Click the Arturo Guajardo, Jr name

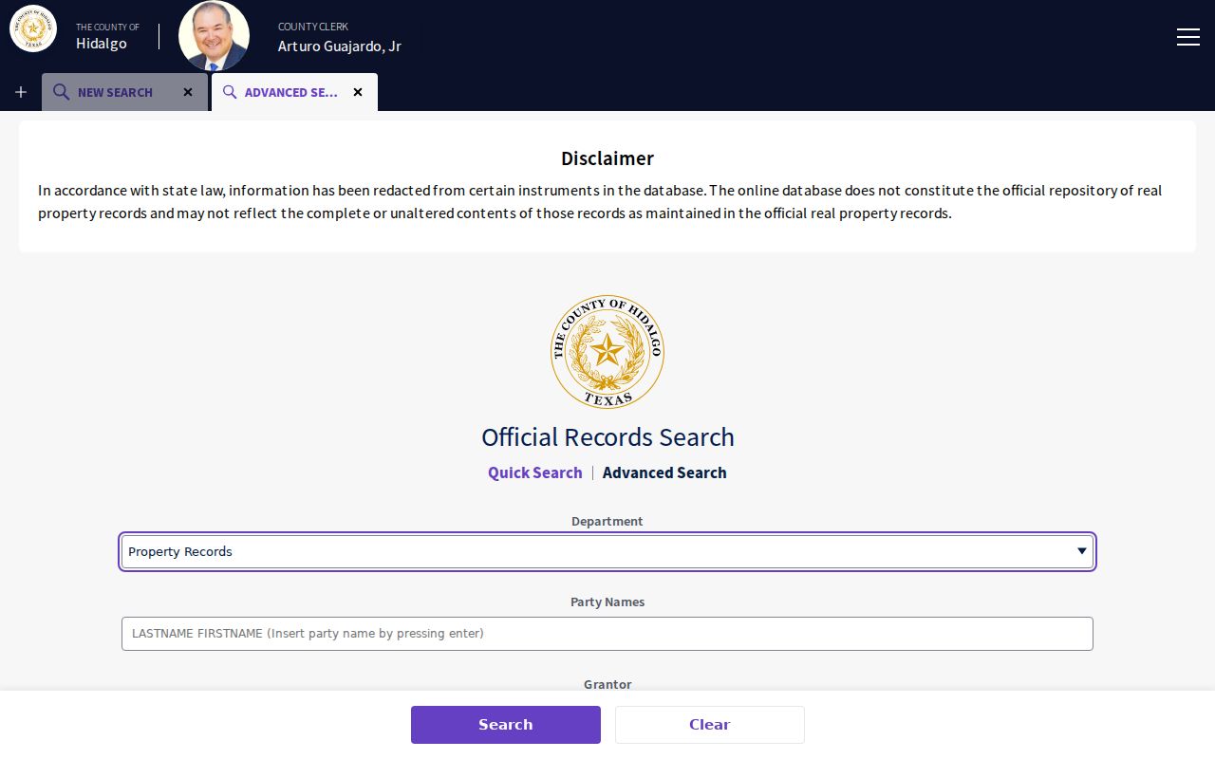[x=340, y=46]
